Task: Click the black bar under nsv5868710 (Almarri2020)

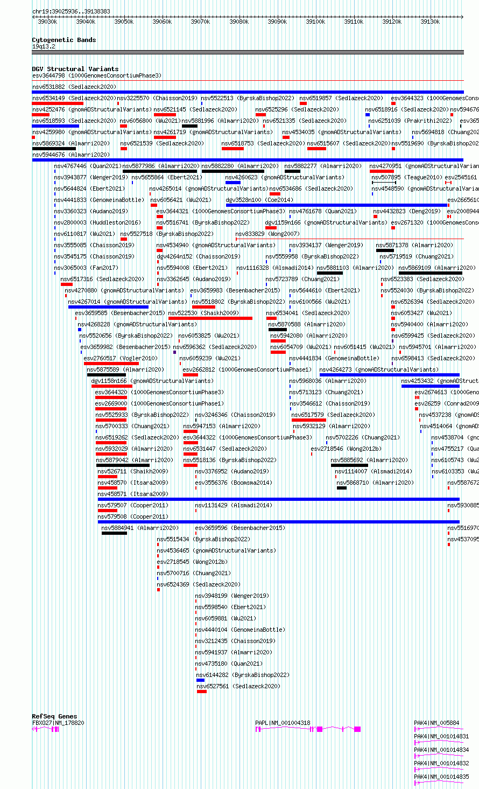Action: (342, 488)
